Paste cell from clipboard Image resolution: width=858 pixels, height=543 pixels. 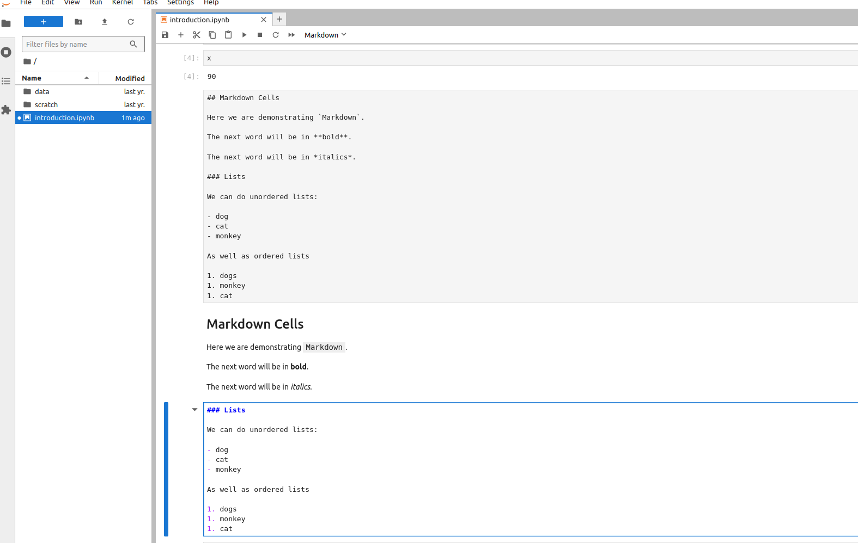click(228, 35)
